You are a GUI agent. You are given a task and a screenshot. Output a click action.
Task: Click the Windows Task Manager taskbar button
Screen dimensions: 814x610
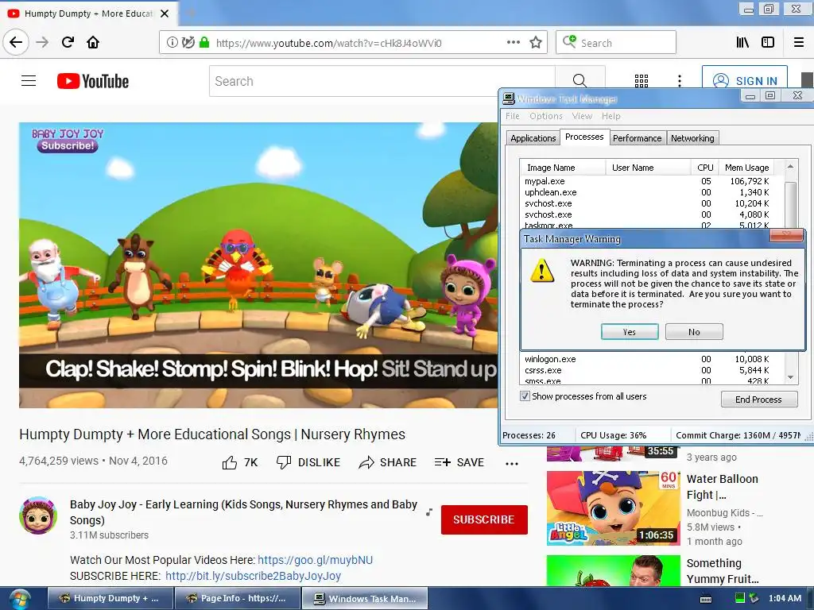[x=365, y=599]
